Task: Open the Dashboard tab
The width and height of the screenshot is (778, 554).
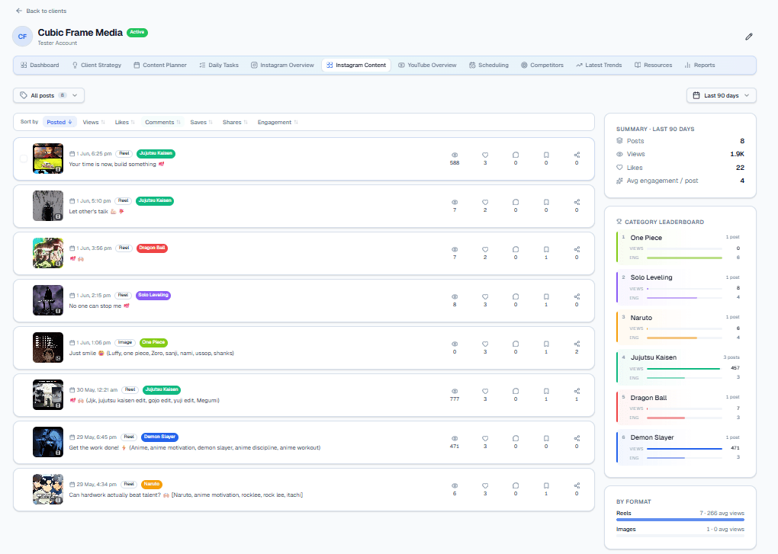Action: 40,65
